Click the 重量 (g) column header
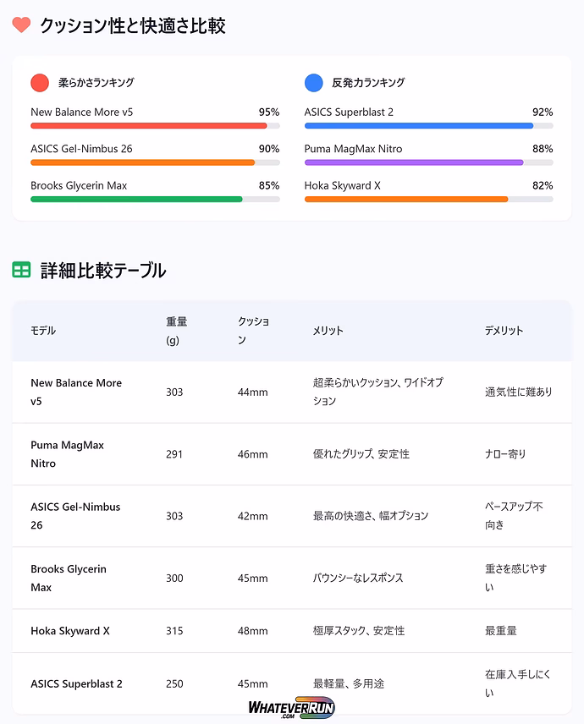584x724 pixels. tap(176, 331)
